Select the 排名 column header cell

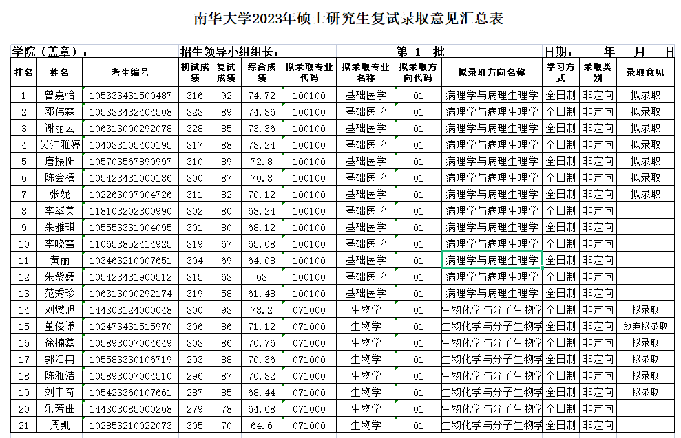[x=23, y=73]
